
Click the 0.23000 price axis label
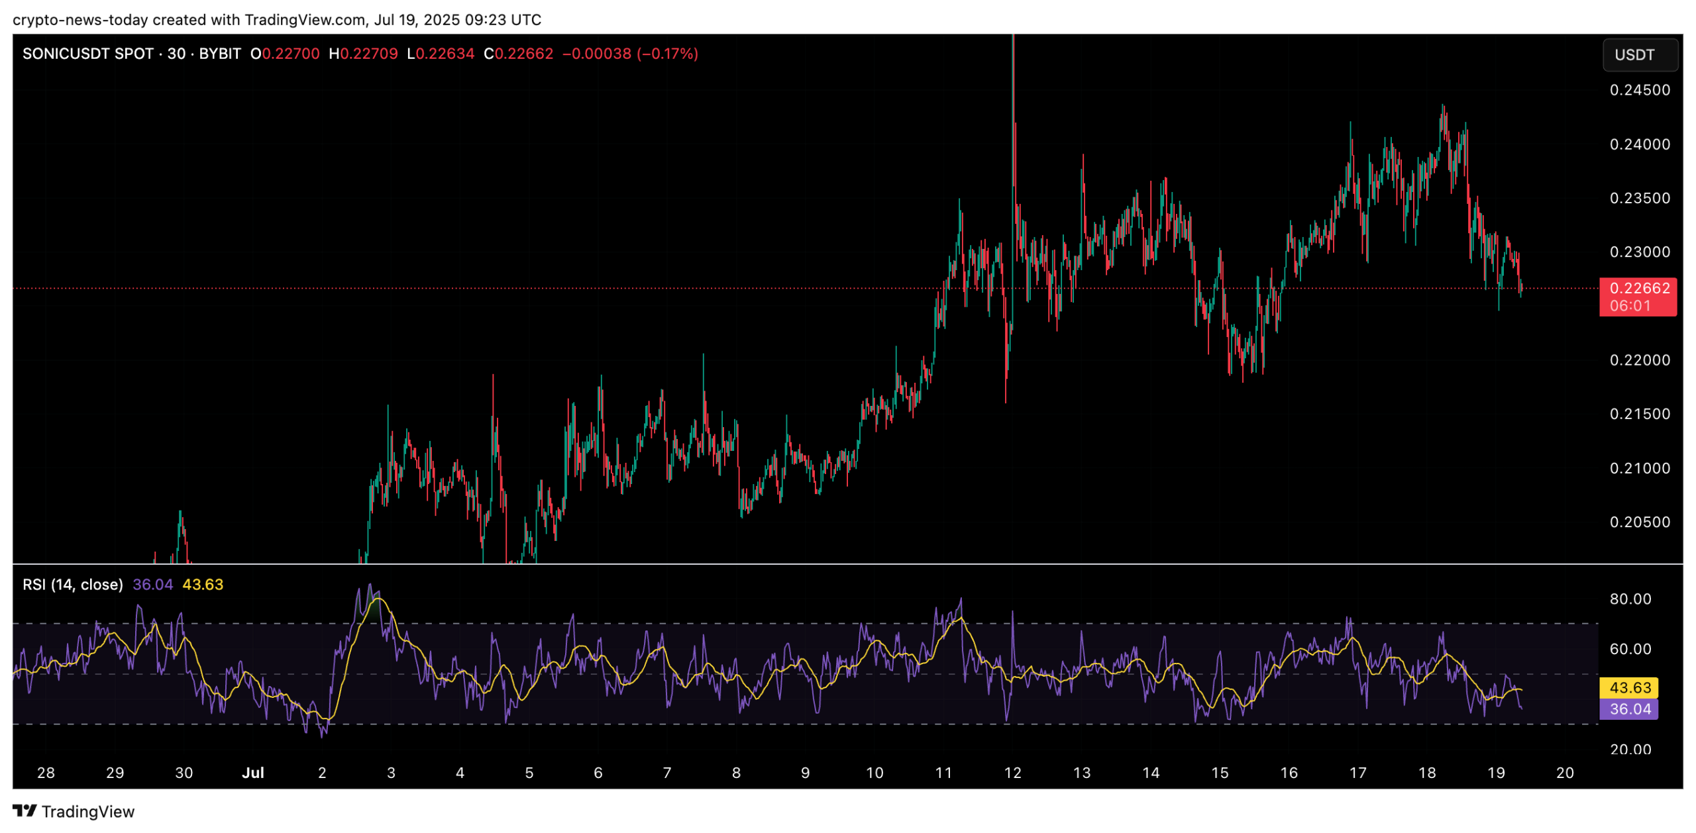[x=1640, y=252]
